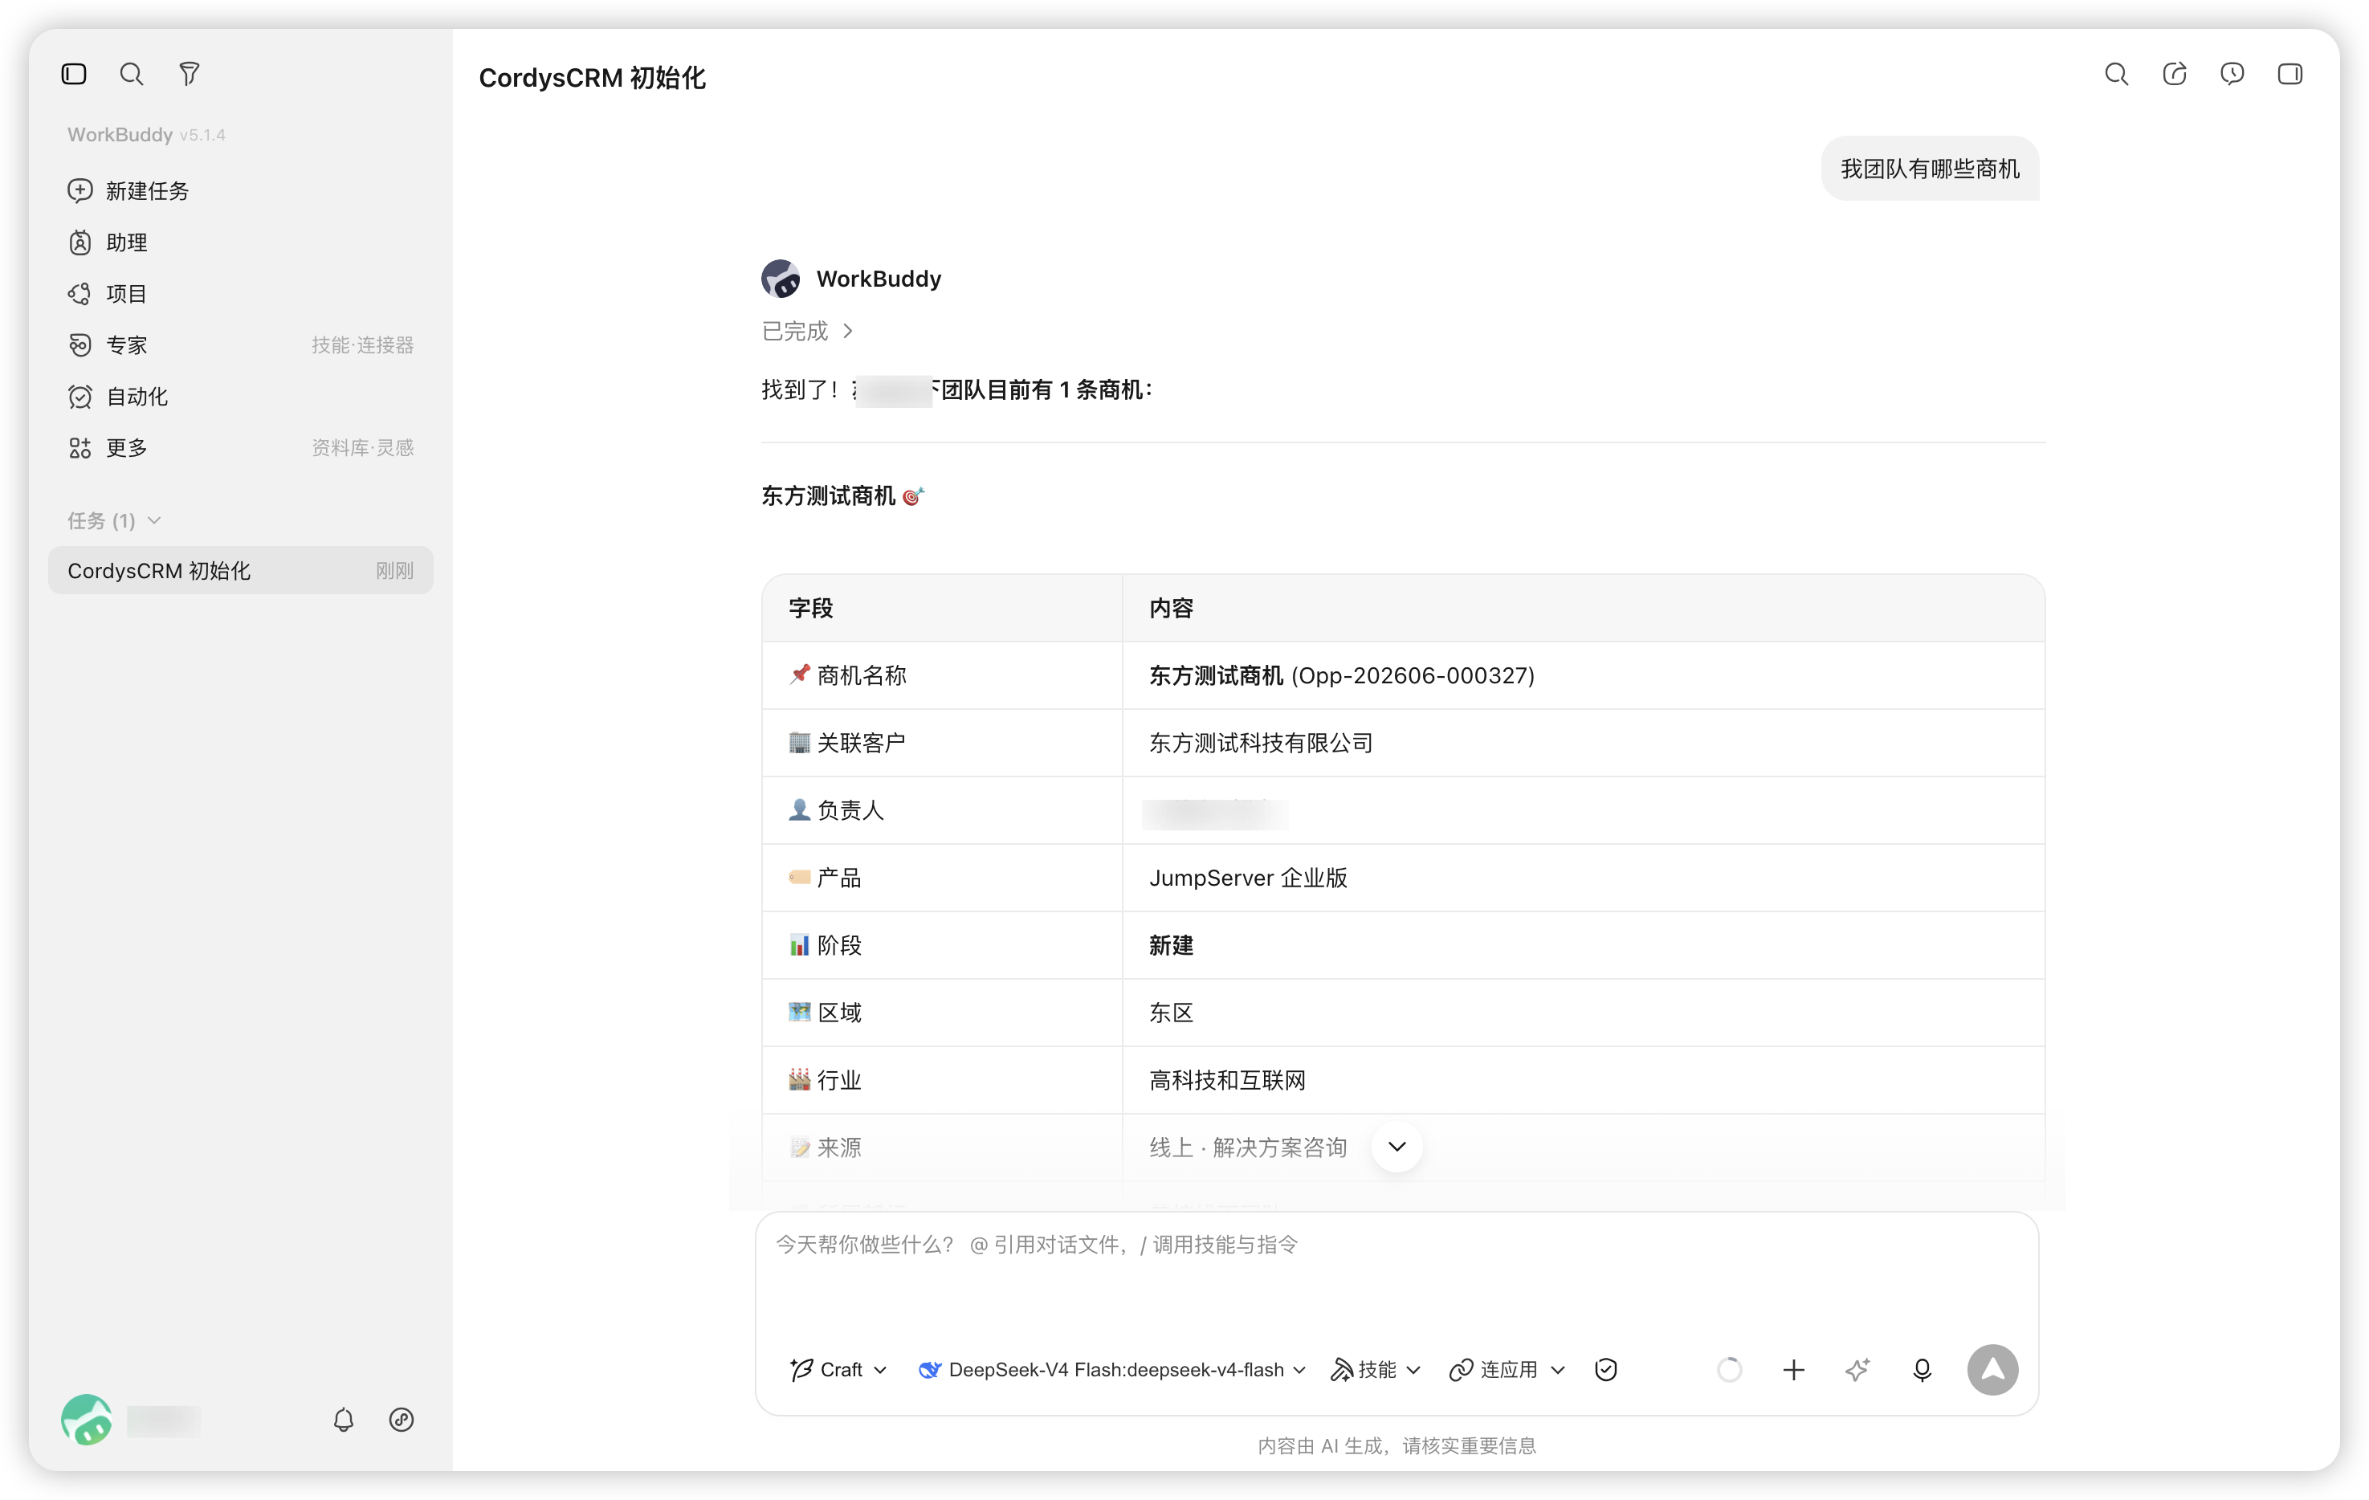Search conversation with top-right magnifier icon
The width and height of the screenshot is (2369, 1500).
tap(2116, 74)
